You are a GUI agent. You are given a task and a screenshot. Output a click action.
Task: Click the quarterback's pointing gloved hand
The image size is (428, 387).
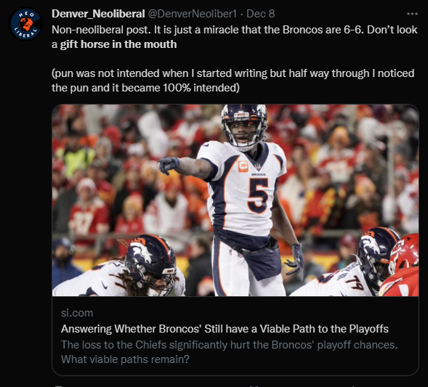pyautogui.click(x=168, y=165)
